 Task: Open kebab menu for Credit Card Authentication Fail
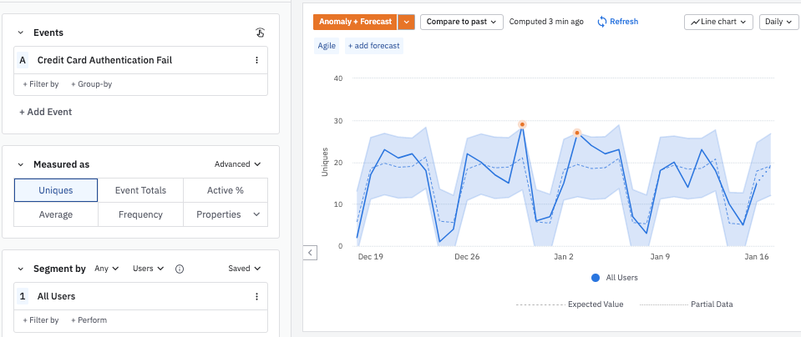[256, 60]
